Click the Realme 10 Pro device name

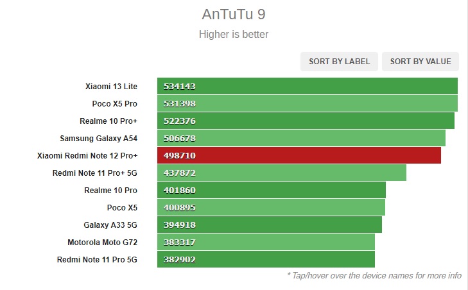(x=110, y=191)
